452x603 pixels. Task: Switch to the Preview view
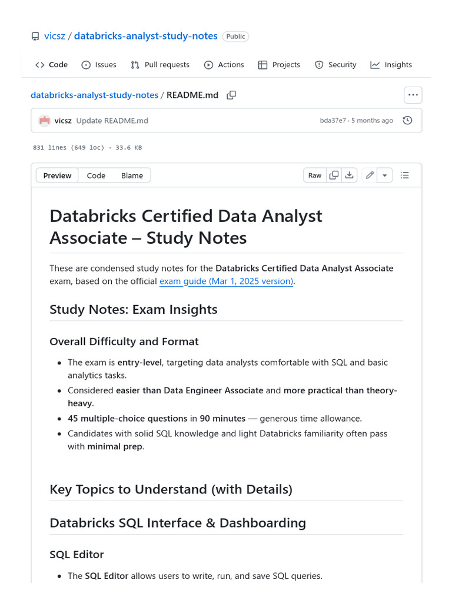pyautogui.click(x=57, y=175)
